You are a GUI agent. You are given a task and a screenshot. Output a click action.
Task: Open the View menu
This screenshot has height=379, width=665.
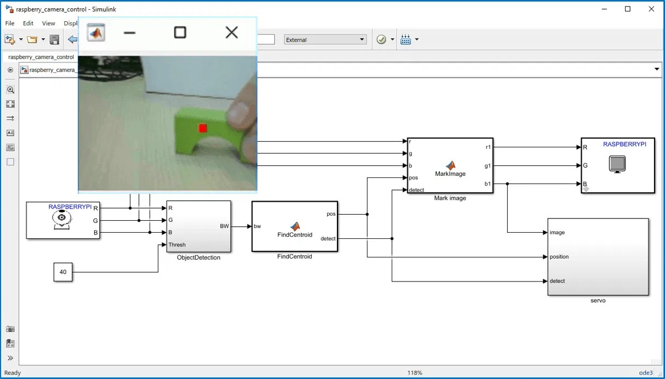(48, 23)
